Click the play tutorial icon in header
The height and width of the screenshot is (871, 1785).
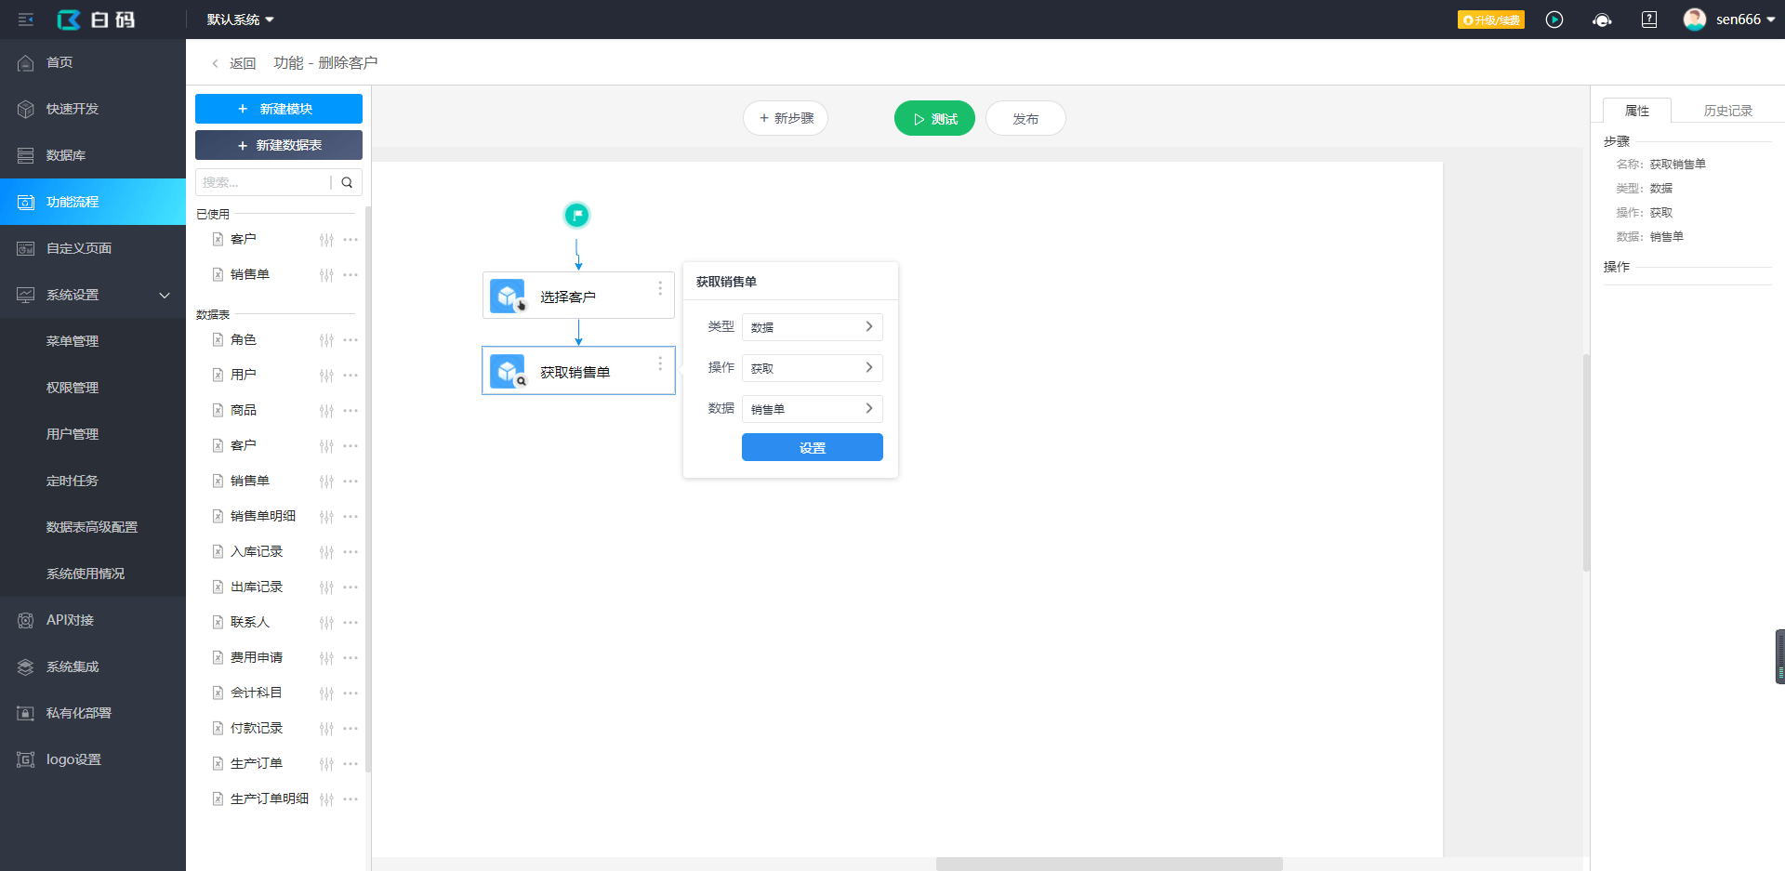click(x=1554, y=20)
